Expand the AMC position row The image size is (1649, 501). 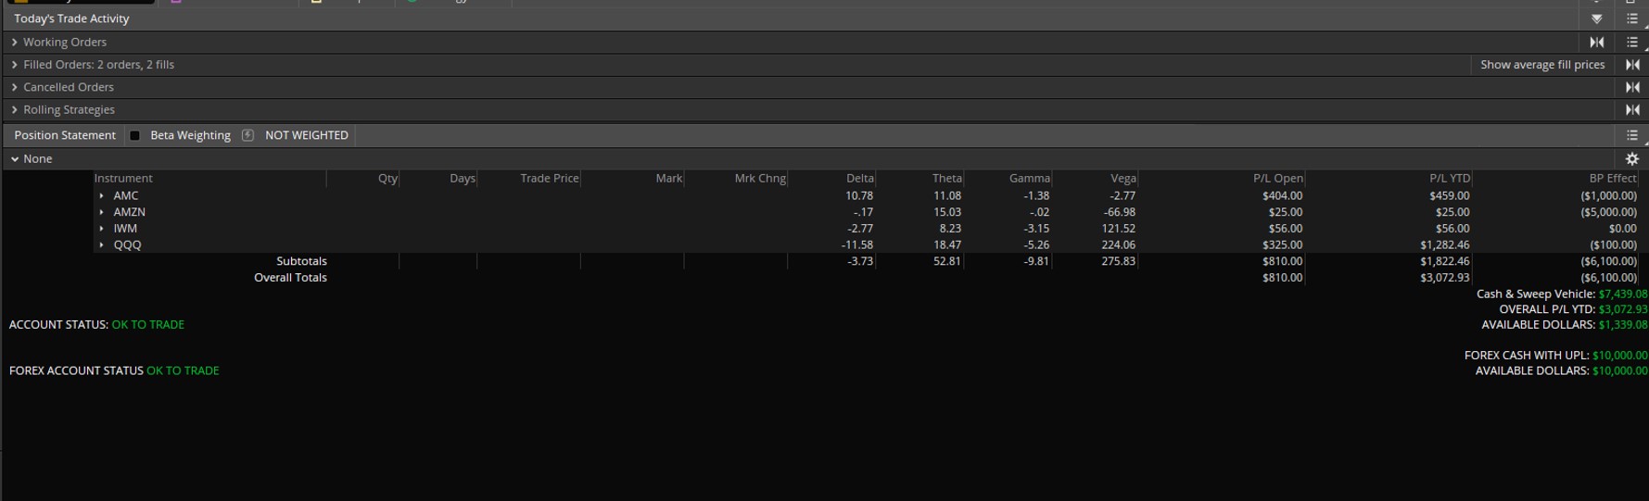[102, 196]
